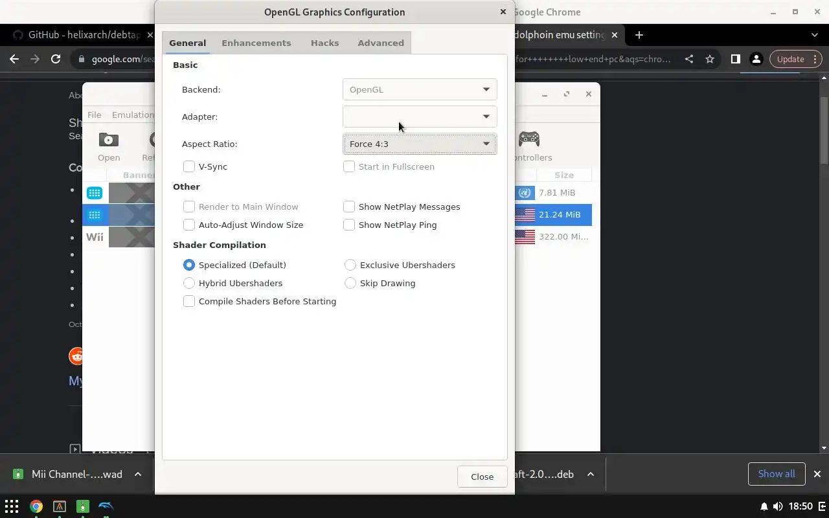Reload the Chrome page
Viewport: 829px width, 518px height.
56,59
